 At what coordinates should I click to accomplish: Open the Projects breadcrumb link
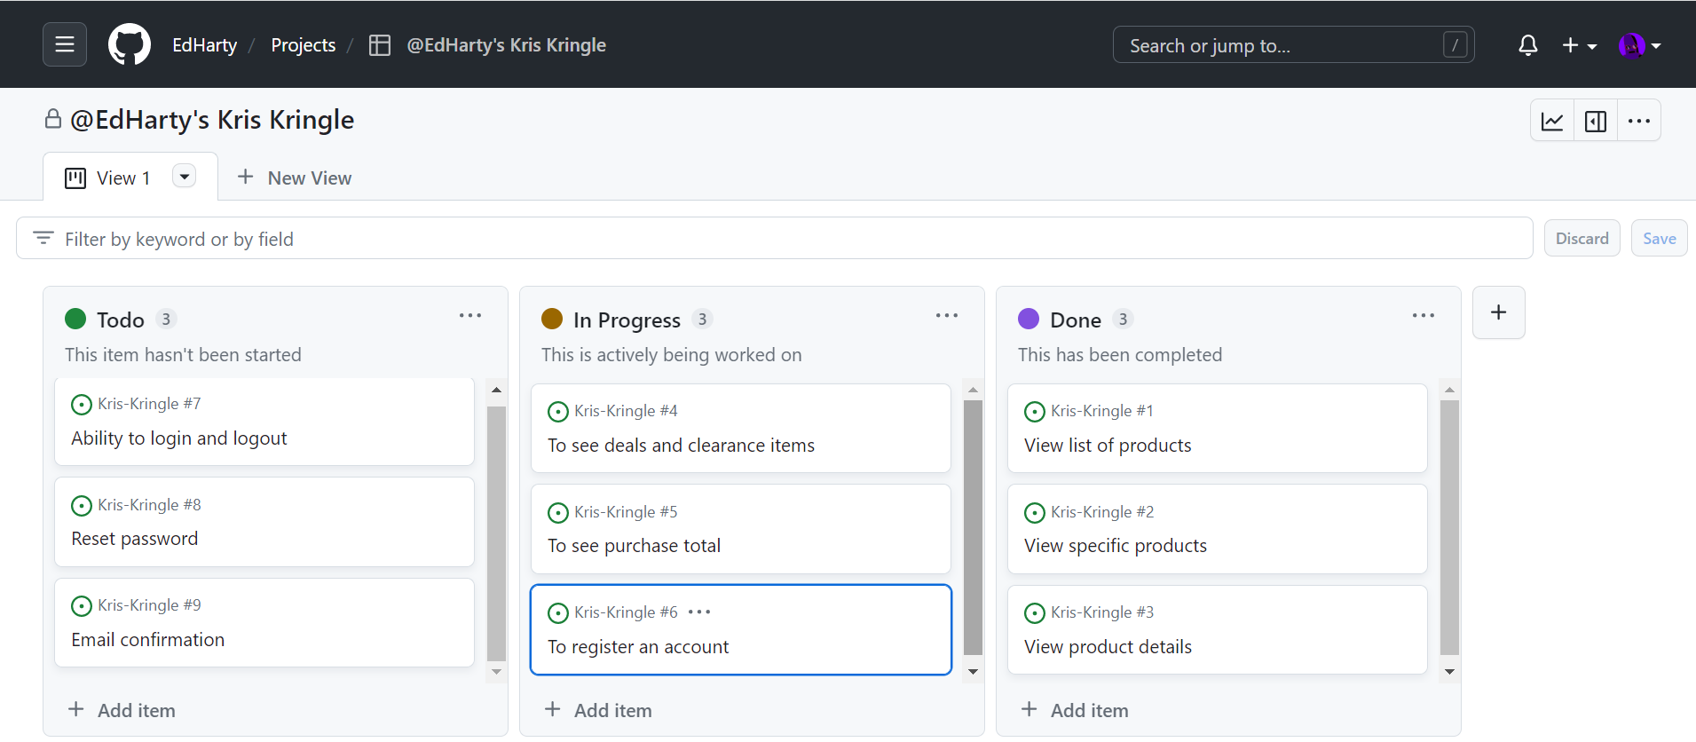(303, 45)
